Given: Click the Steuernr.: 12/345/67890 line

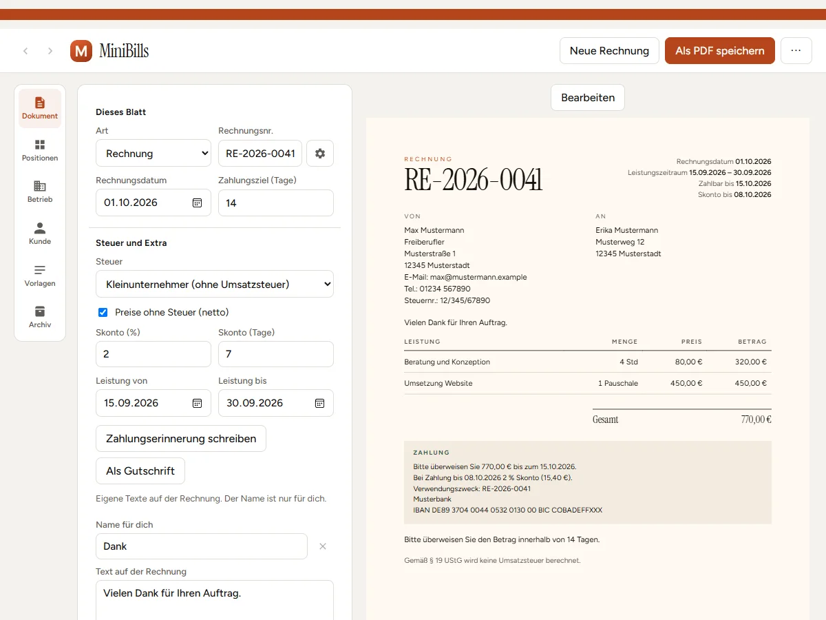Looking at the screenshot, I should [x=447, y=300].
